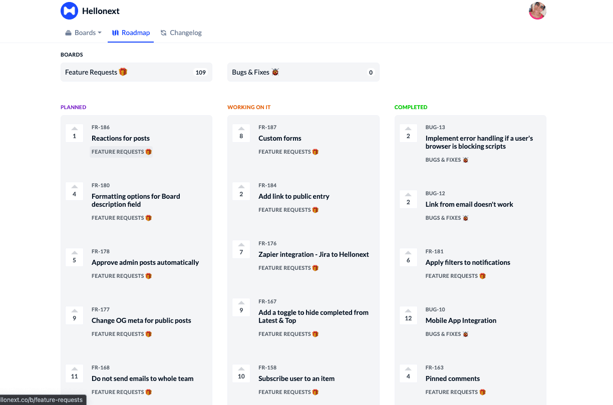The width and height of the screenshot is (613, 405).
Task: Upvote Mobile App Integration
Action: (408, 315)
